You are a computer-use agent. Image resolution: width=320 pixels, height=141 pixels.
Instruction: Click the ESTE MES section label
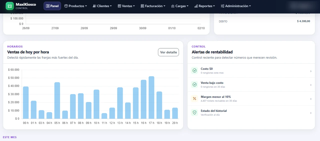click(x=10, y=137)
